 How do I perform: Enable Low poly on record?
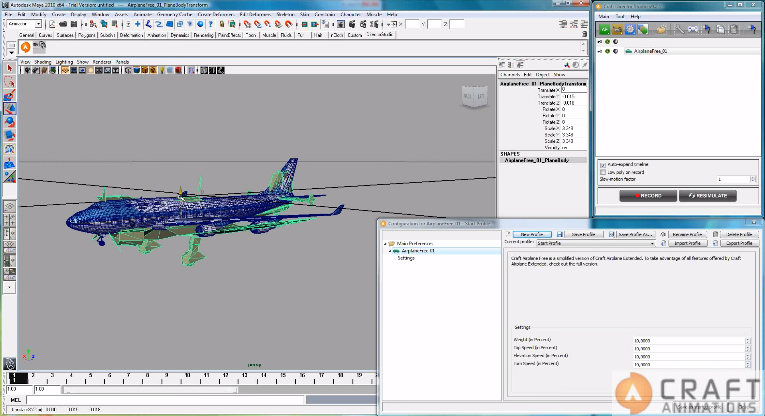click(x=603, y=172)
